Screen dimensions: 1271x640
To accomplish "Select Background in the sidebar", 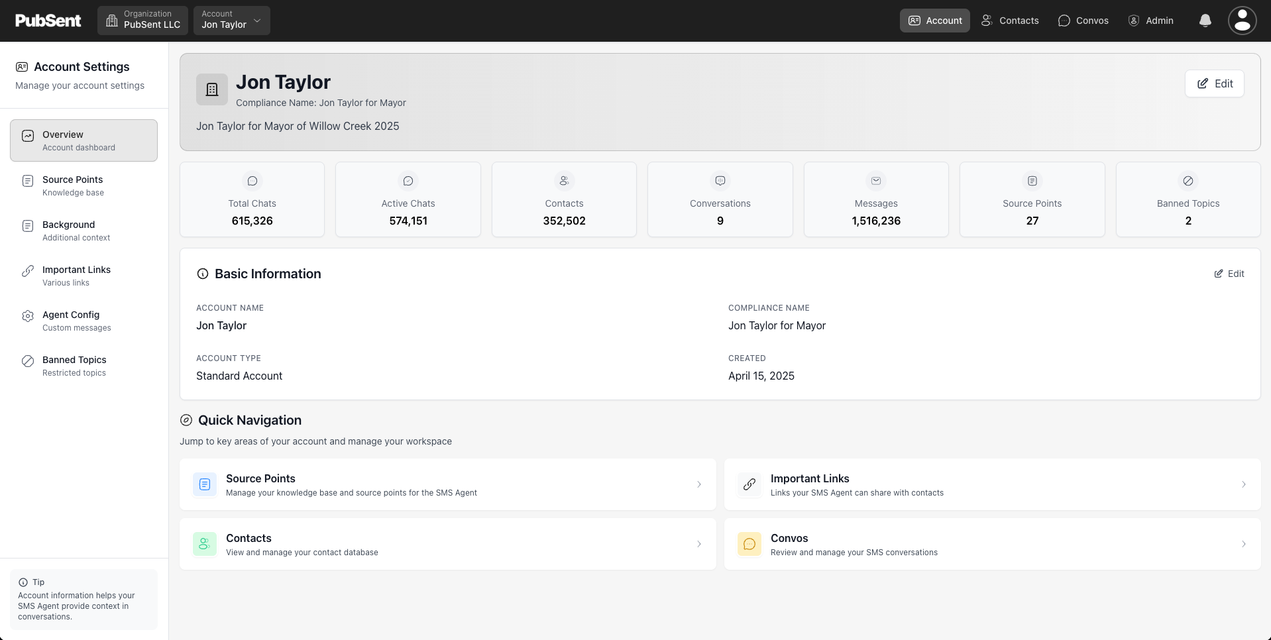I will click(68, 230).
